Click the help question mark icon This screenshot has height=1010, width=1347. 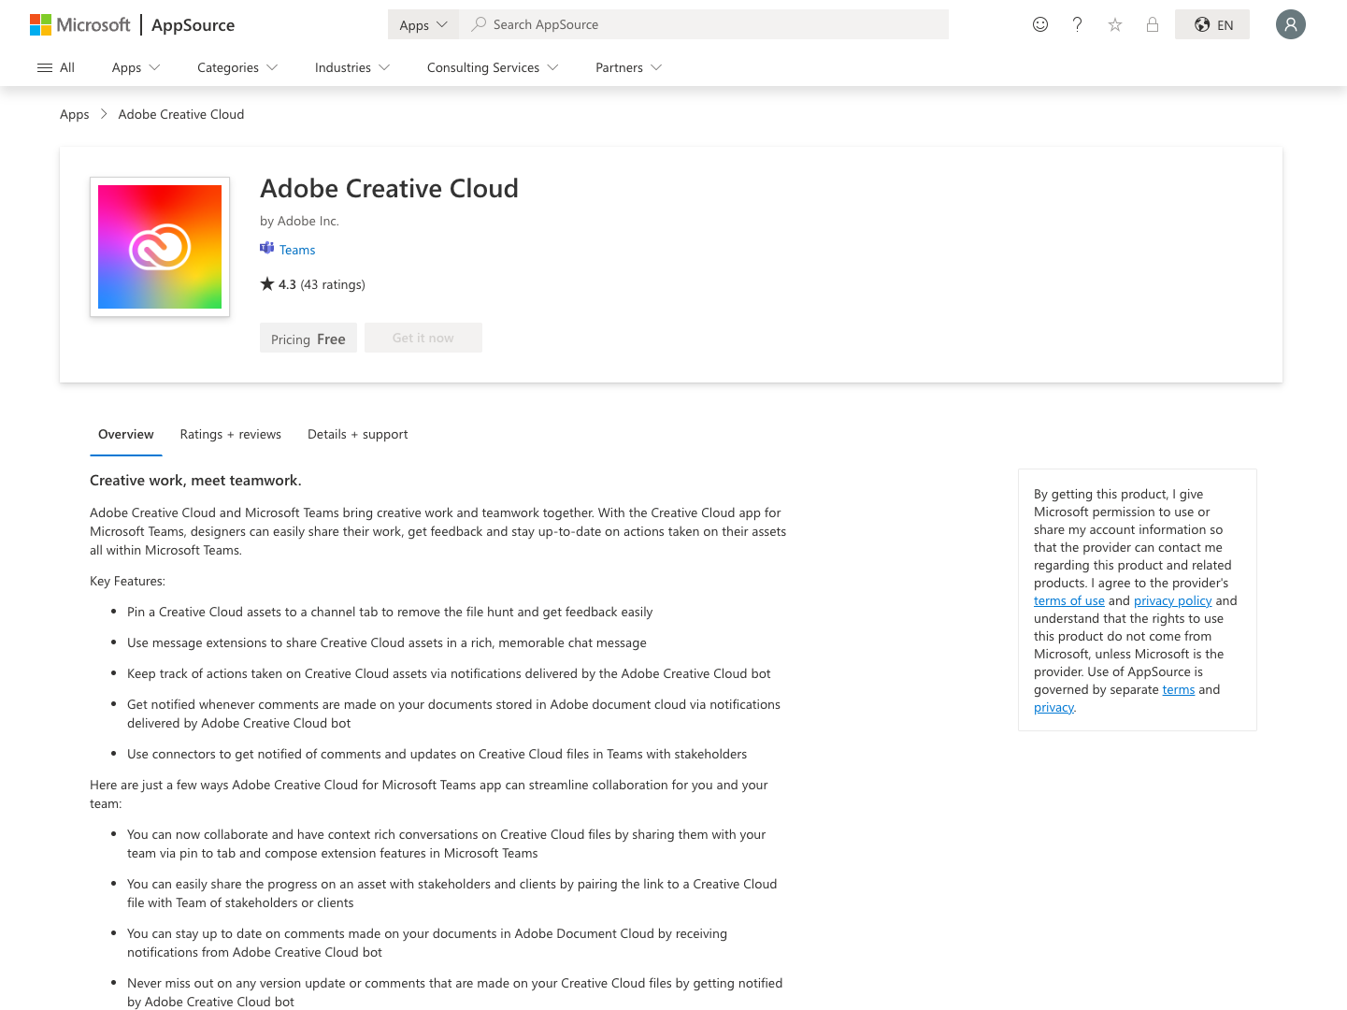(1077, 24)
